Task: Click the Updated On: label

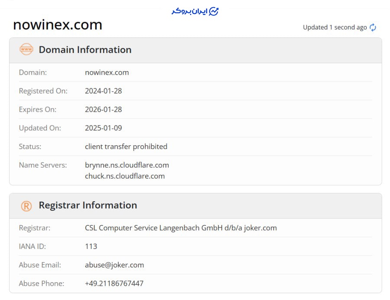Action: [x=40, y=128]
